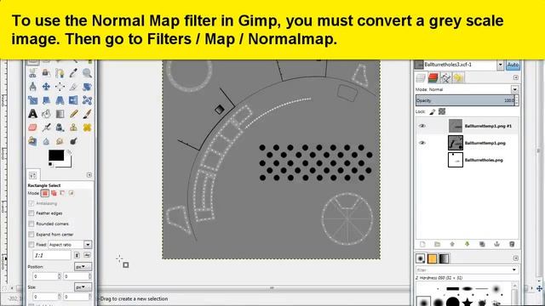Select the Color Picker tool

73,73
